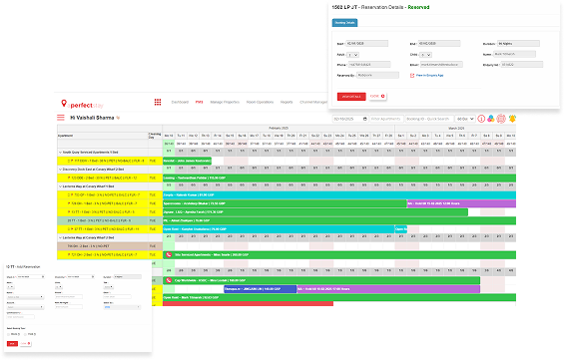Open the green Open Road booking bar

tap(339, 297)
